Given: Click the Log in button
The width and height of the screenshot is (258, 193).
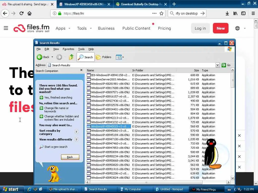Looking at the screenshot, I should (x=200, y=28).
